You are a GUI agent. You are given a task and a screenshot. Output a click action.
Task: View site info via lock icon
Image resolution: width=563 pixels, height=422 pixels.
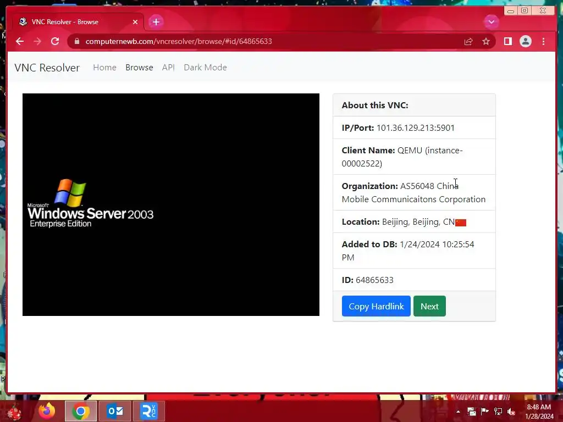77,41
